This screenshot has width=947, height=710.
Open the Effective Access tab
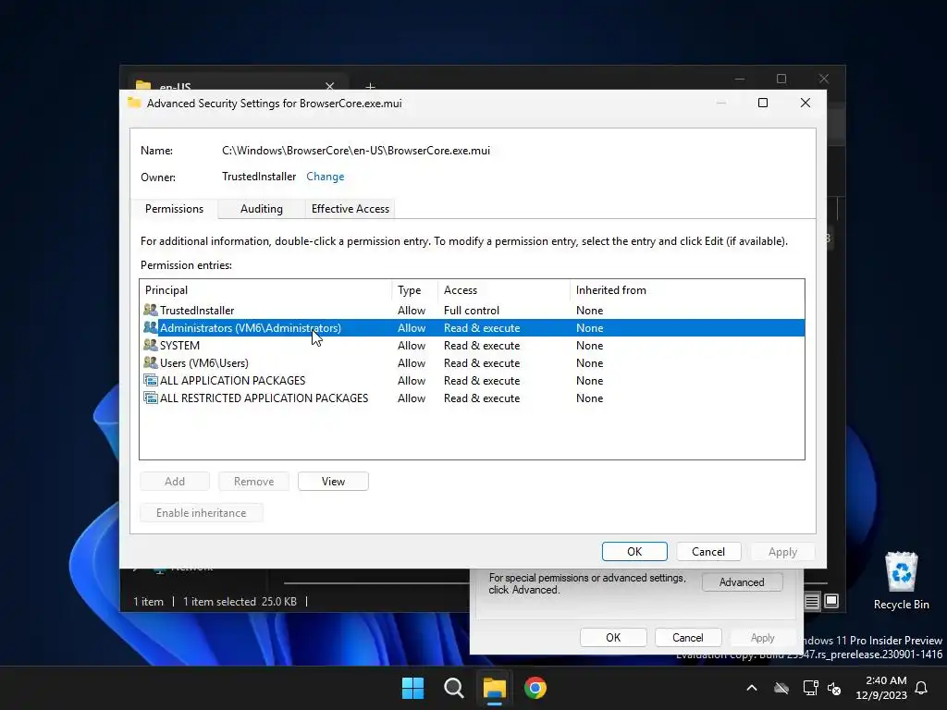(x=351, y=209)
